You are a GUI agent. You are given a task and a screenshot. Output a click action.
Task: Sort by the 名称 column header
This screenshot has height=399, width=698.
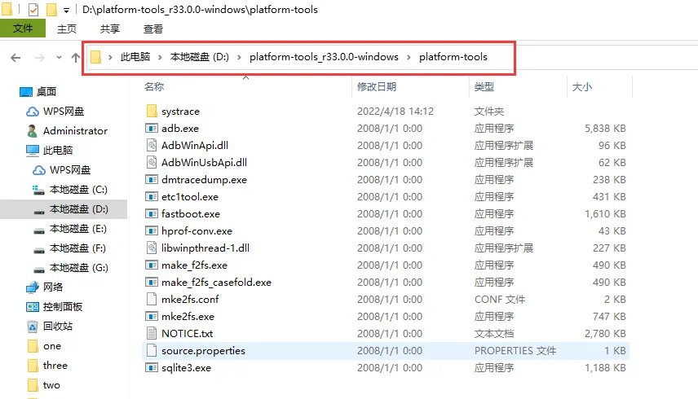tap(154, 86)
